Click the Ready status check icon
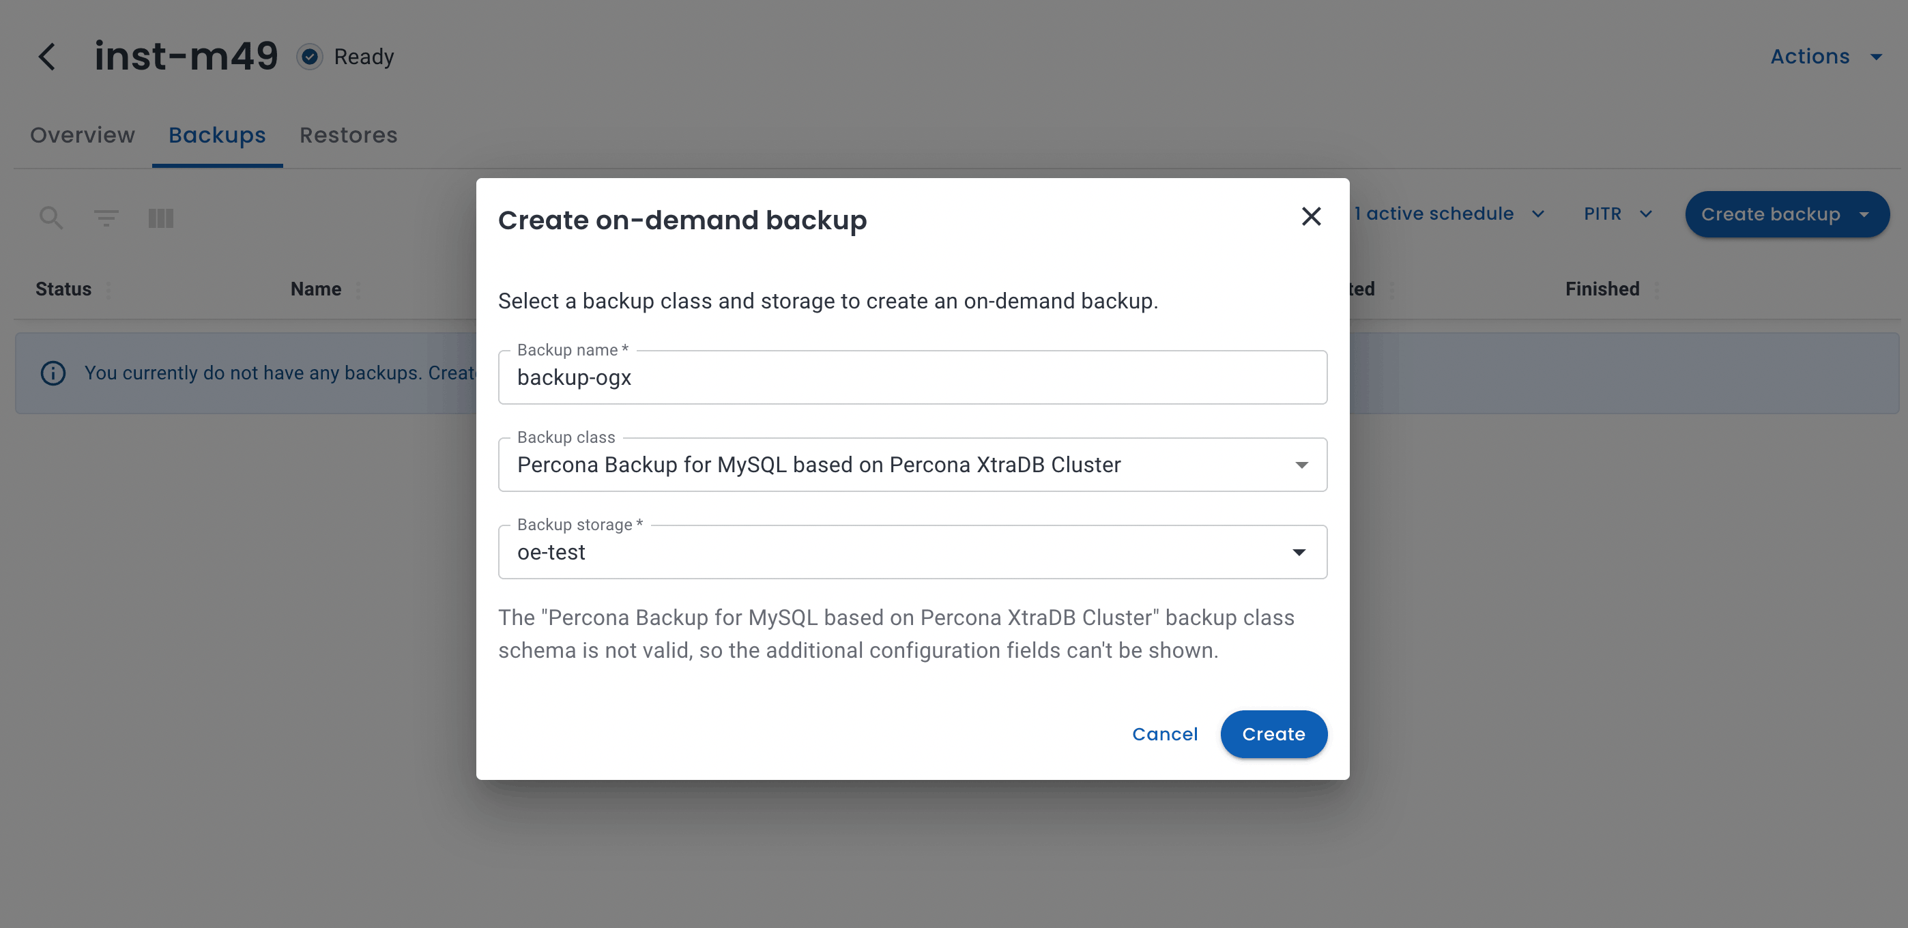The image size is (1908, 928). 310,56
